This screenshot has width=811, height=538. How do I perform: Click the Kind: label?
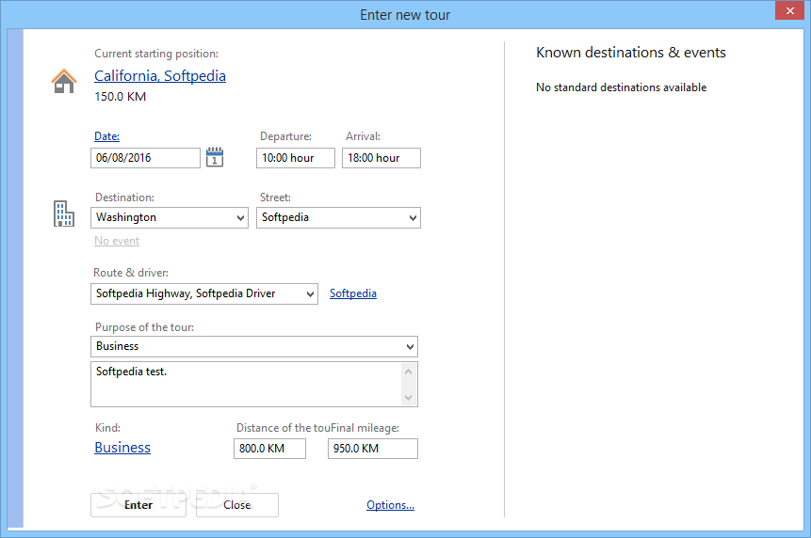(x=107, y=428)
